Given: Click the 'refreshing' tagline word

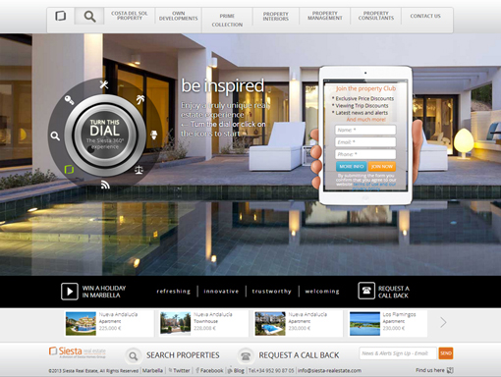Looking at the screenshot, I should pyautogui.click(x=173, y=291).
